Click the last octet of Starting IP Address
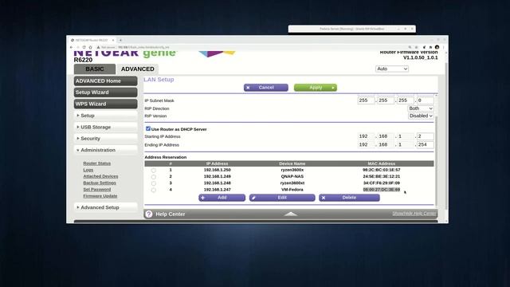This screenshot has width=510, height=287. [x=425, y=136]
